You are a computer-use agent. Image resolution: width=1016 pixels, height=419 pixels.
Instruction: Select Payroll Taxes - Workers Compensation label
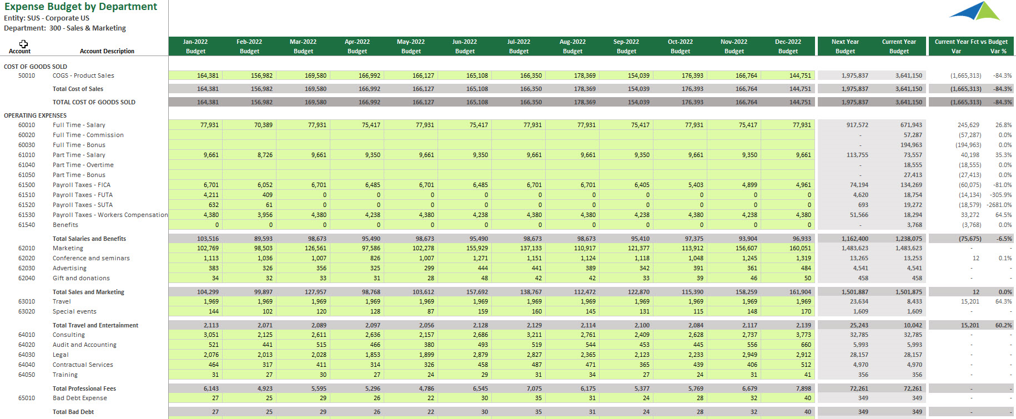point(110,215)
